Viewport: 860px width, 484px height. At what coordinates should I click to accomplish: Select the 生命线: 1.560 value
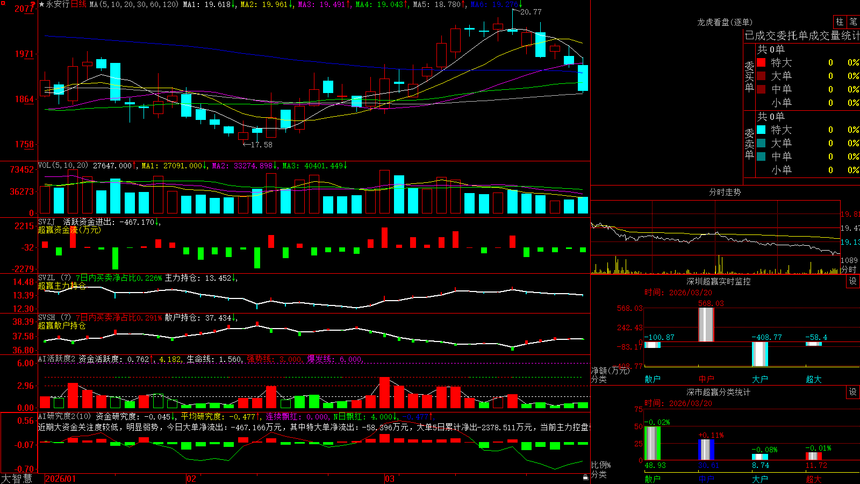pos(214,359)
